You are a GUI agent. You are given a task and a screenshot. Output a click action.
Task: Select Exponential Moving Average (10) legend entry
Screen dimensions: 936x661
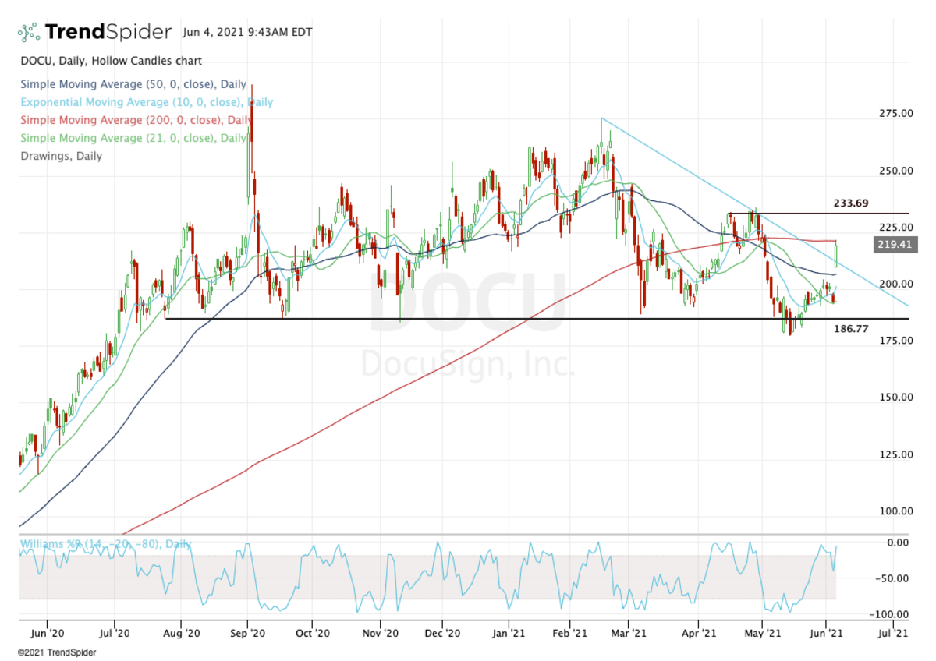pyautogui.click(x=147, y=102)
